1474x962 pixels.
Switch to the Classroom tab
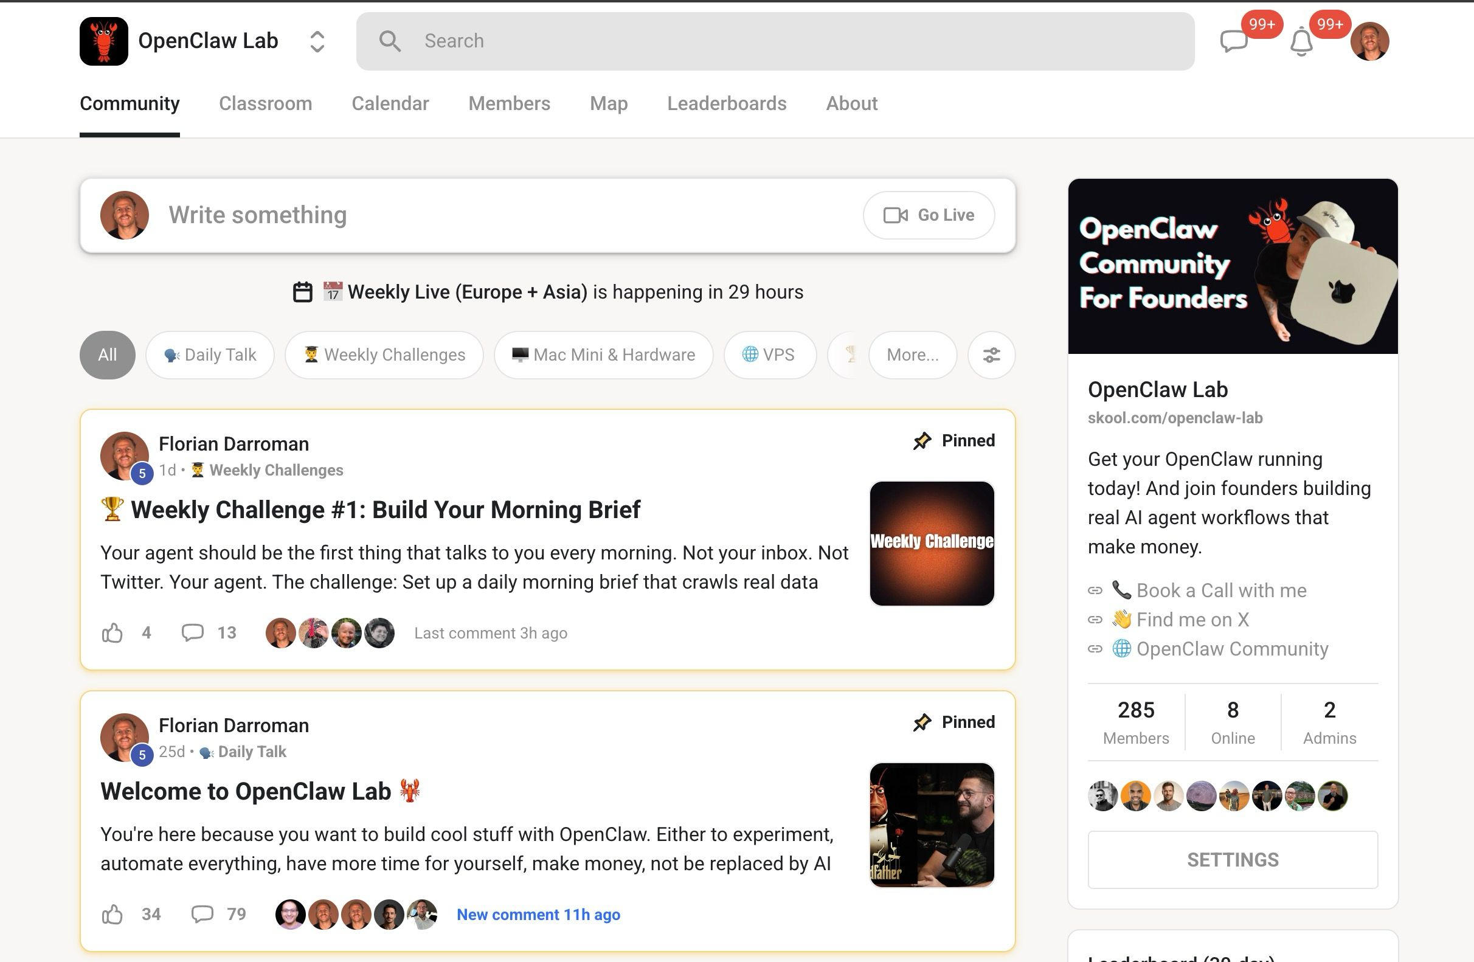(265, 103)
